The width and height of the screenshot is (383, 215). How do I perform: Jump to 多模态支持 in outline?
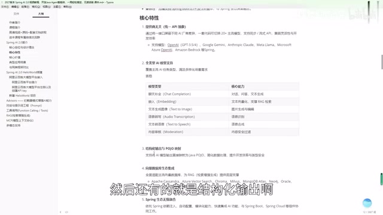(13, 125)
